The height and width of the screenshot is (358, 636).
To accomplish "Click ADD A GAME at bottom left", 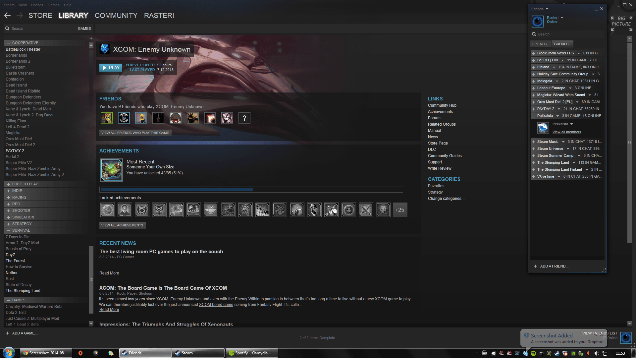I will (x=22, y=333).
